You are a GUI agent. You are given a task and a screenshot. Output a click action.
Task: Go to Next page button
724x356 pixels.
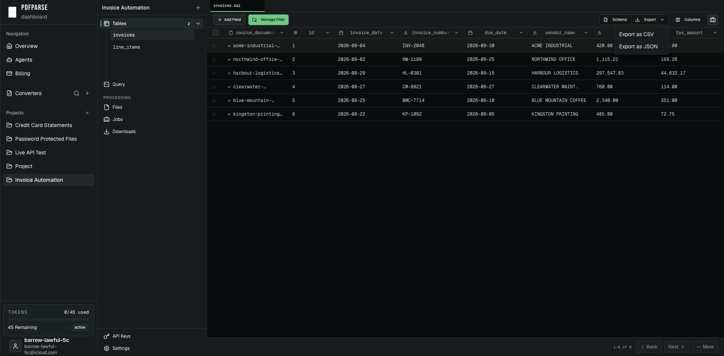pyautogui.click(x=676, y=347)
